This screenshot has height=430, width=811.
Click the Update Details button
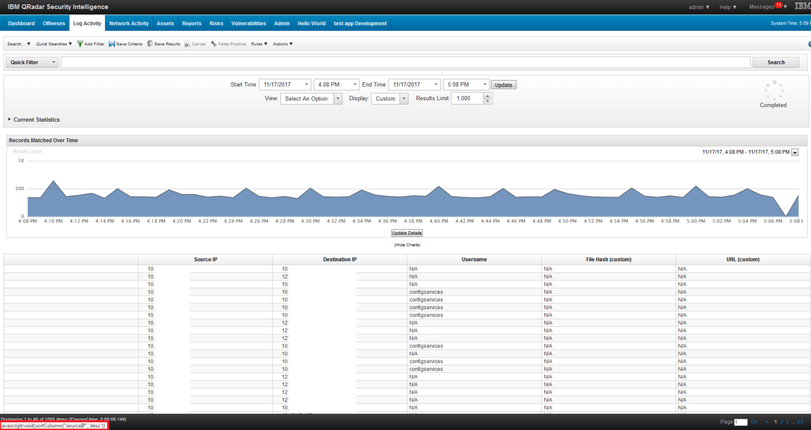[x=407, y=233]
